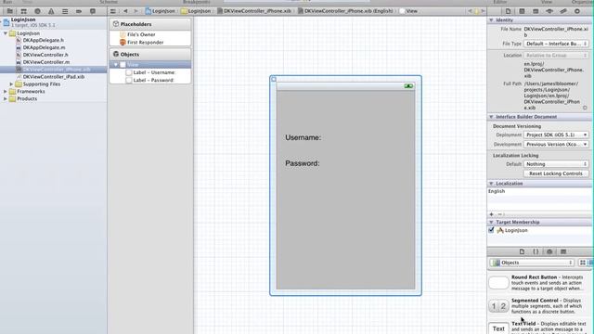
Task: Switch library to icon grid view
Action: click(x=583, y=263)
